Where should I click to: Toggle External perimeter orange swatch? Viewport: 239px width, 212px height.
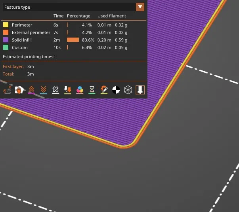[6, 32]
